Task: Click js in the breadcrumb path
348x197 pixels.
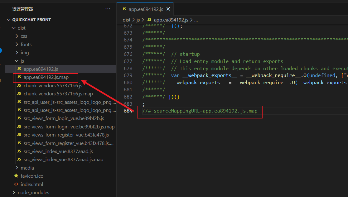Action: [x=138, y=20]
